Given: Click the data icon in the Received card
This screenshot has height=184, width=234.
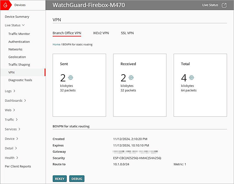Looking at the screenshot, I should click(x=131, y=78).
